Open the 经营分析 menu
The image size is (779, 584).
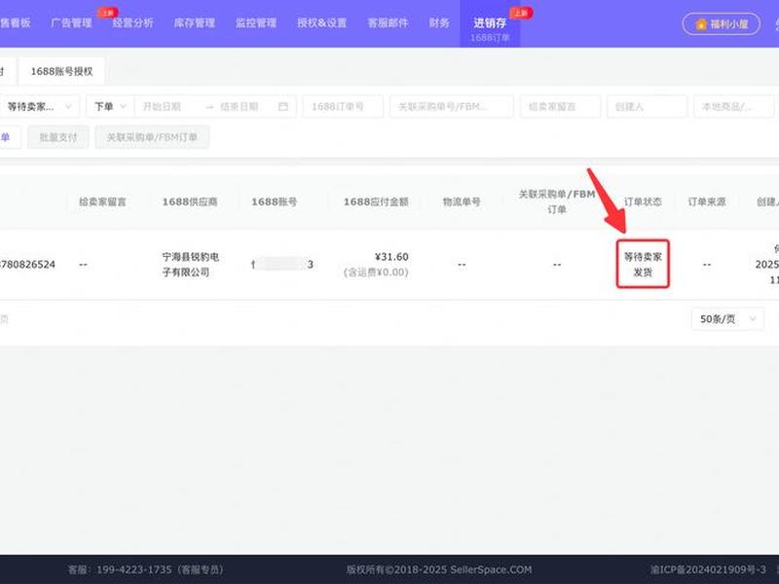[x=132, y=22]
